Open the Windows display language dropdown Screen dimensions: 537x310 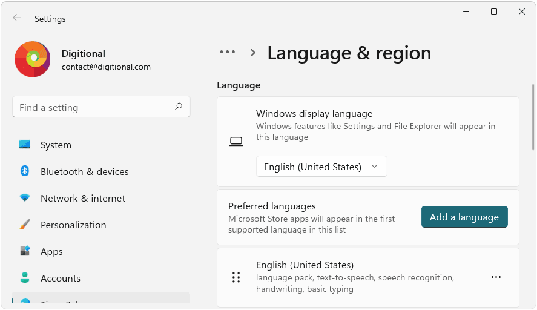(321, 167)
